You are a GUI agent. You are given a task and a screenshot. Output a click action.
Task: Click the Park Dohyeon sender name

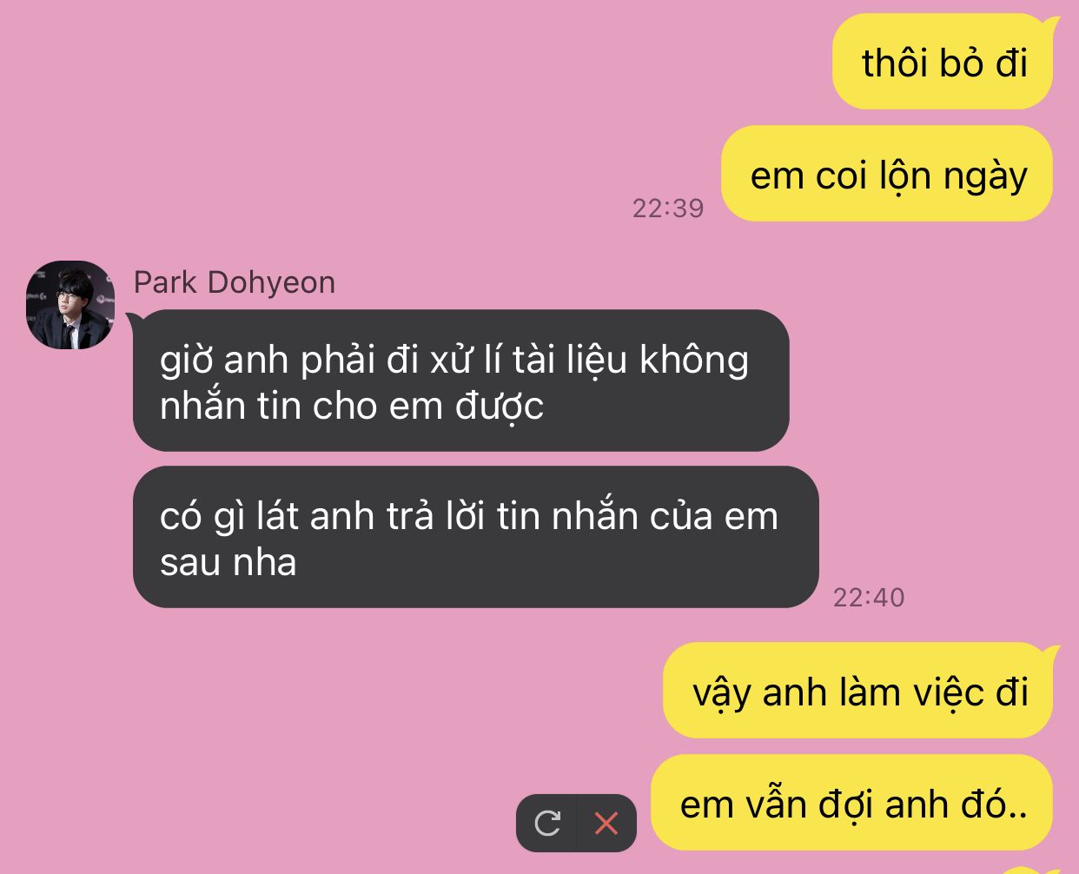235,282
